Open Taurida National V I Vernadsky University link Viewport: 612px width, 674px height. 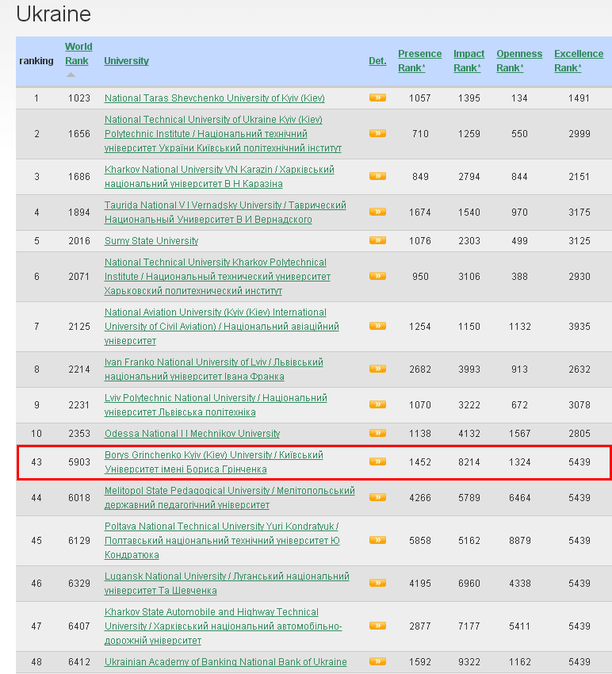point(225,213)
